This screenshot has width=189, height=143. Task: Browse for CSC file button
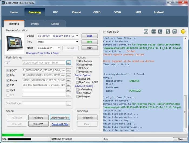coord(69,85)
